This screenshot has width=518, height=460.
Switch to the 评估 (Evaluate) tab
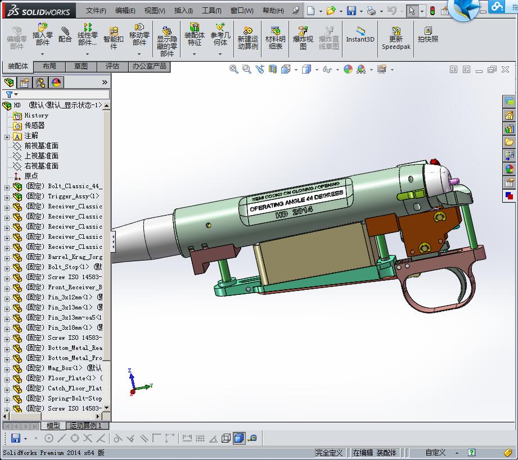coord(112,66)
